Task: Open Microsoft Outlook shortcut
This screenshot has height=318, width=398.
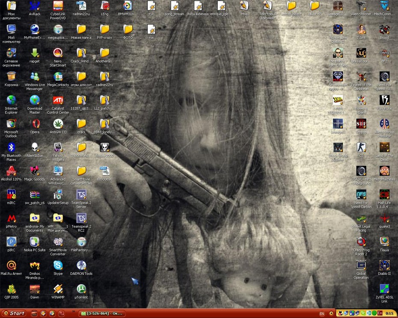Action: tap(11, 128)
